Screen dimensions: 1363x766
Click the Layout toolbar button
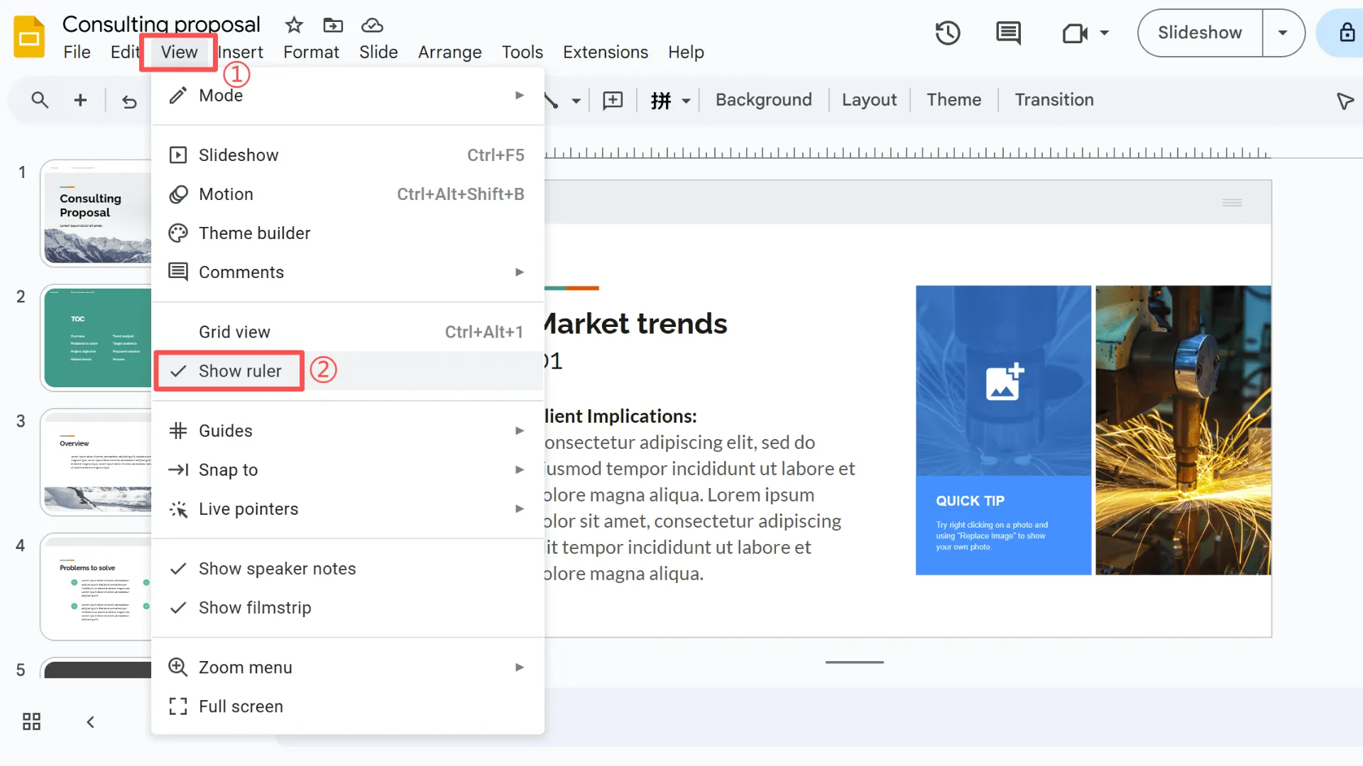click(x=869, y=100)
